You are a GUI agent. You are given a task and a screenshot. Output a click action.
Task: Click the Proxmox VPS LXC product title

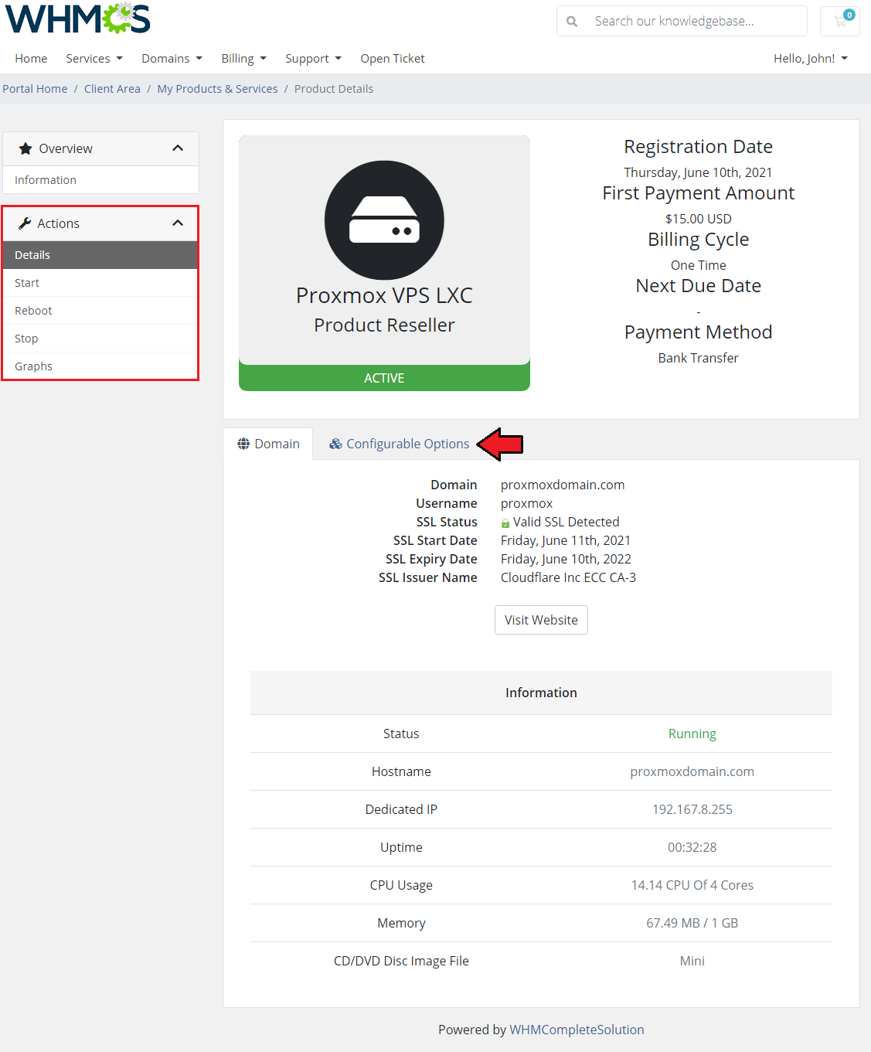coord(384,295)
